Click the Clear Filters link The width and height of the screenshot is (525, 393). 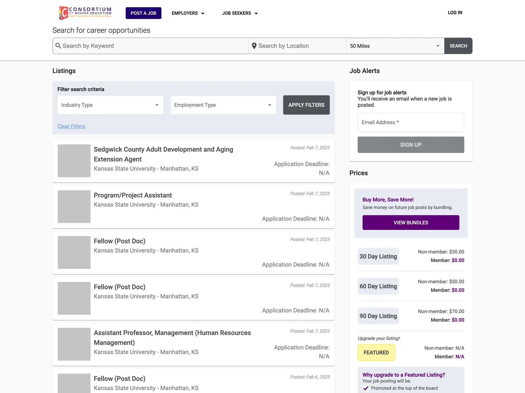71,126
